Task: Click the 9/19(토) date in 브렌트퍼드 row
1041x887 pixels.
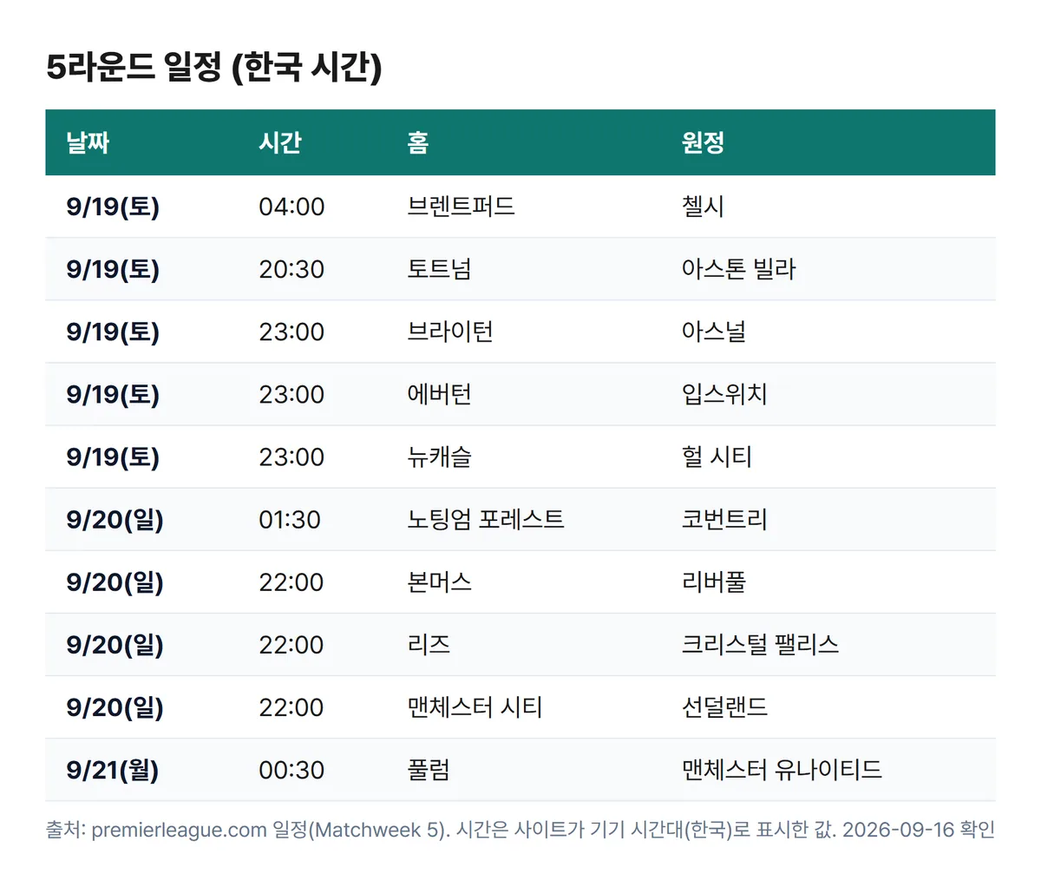Action: click(x=113, y=207)
